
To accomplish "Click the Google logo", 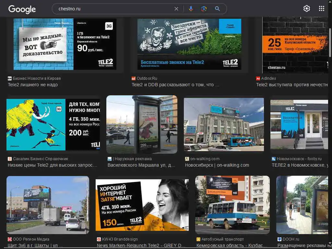I will coord(22,9).
